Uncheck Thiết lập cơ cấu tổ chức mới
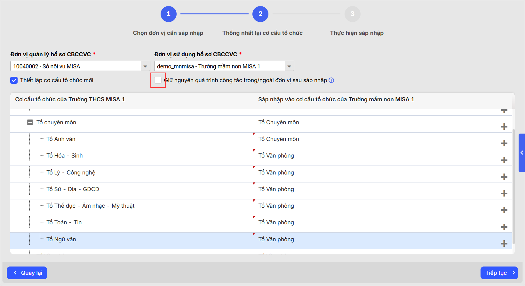Screen dimensions: 525x286 (14, 80)
